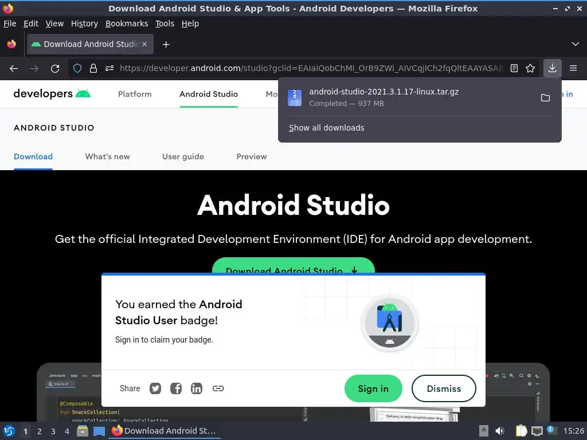Click the Download Android Studio button
This screenshot has height=440, width=587.
tap(293, 266)
